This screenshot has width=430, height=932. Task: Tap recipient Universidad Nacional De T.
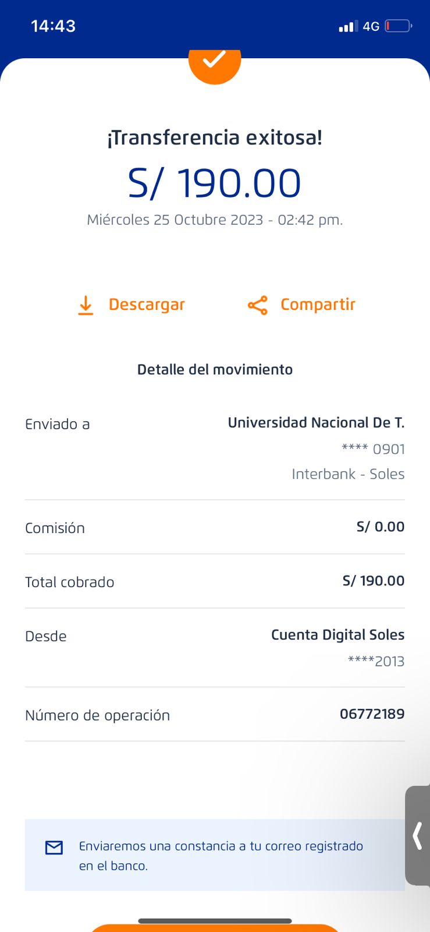pos(316,423)
